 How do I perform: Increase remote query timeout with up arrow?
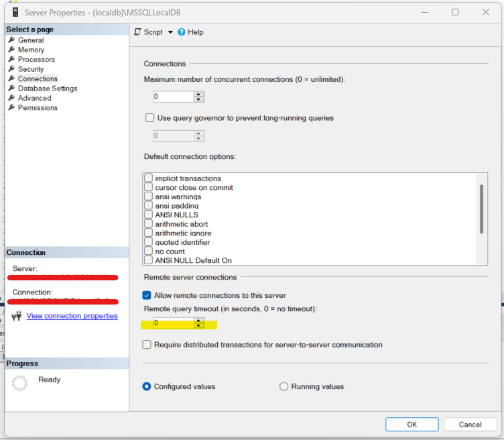point(198,321)
